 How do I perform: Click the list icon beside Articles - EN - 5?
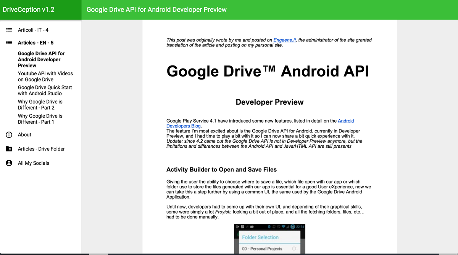click(x=9, y=43)
